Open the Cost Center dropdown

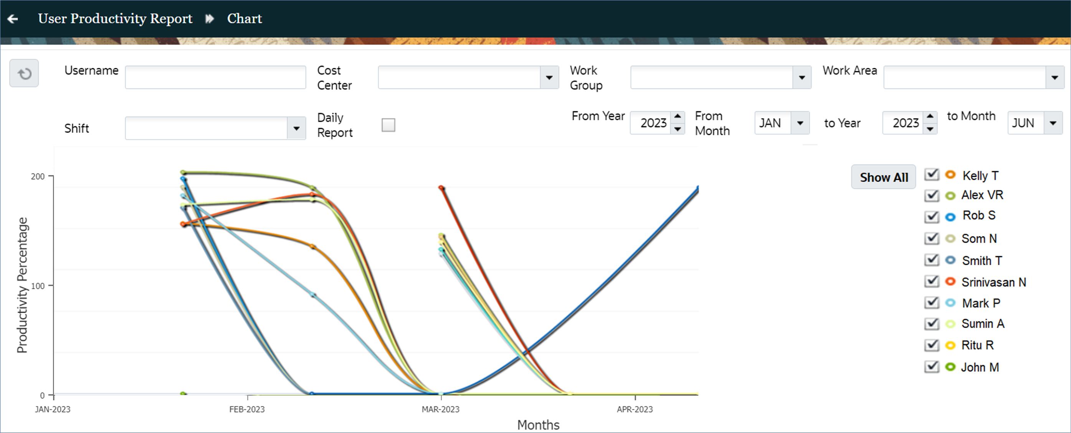point(550,77)
